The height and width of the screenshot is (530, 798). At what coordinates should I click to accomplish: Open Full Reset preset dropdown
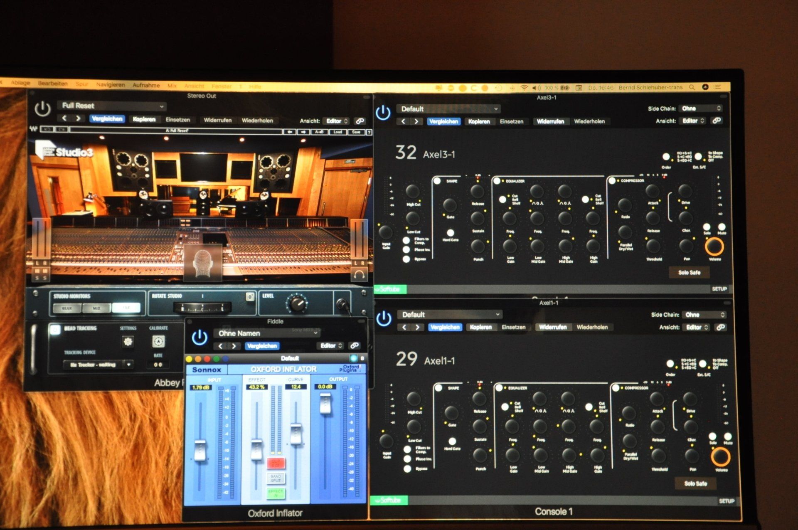[x=112, y=106]
